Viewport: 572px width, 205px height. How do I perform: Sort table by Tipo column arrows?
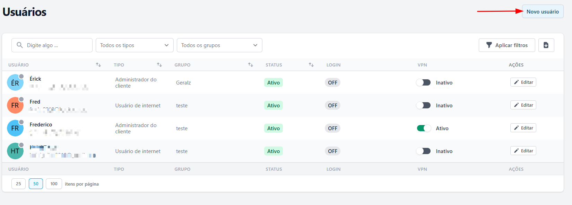click(159, 65)
